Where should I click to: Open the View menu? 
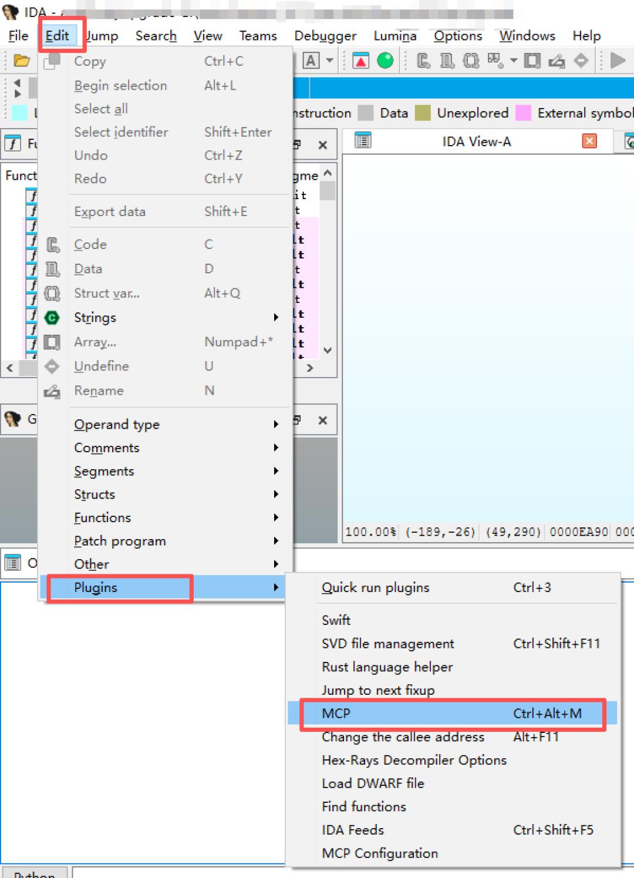pos(208,36)
